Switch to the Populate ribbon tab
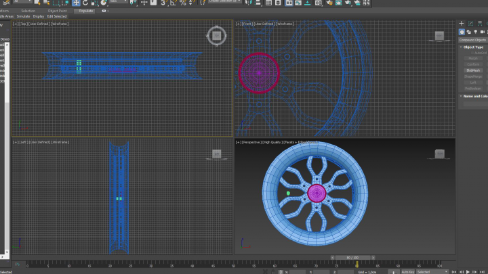 (86, 11)
